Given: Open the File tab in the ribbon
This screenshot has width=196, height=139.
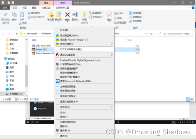Looking at the screenshot, I should [x=5, y=8].
